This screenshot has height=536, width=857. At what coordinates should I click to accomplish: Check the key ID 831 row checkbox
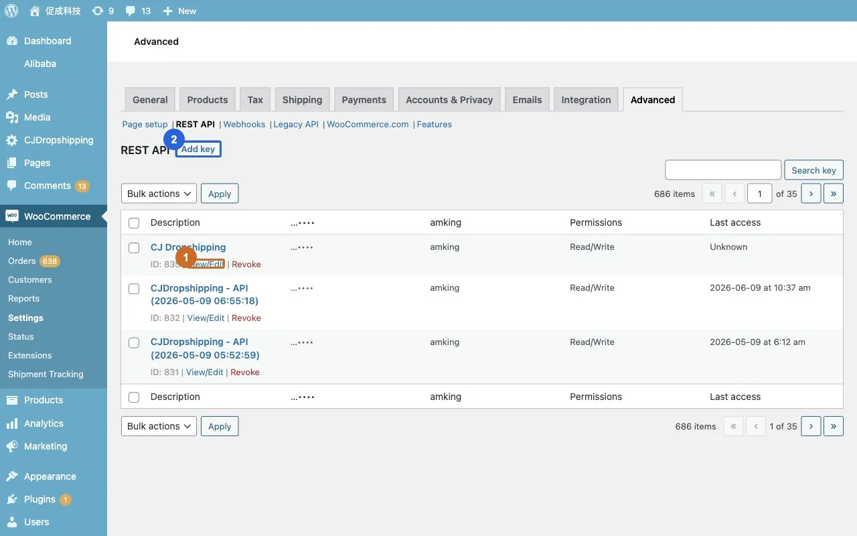coord(134,342)
